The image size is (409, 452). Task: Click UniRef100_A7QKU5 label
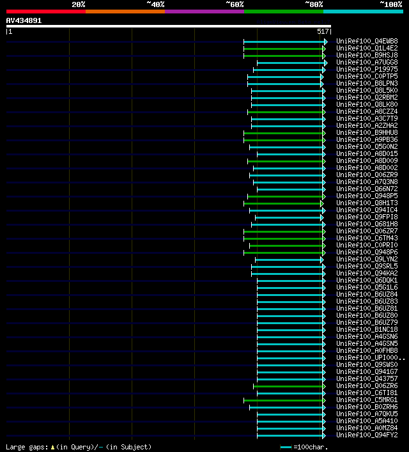coord(367,414)
